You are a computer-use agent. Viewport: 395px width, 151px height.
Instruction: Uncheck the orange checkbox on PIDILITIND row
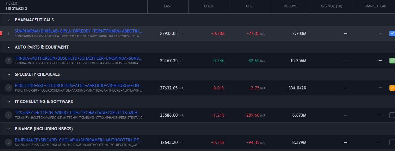392,88
